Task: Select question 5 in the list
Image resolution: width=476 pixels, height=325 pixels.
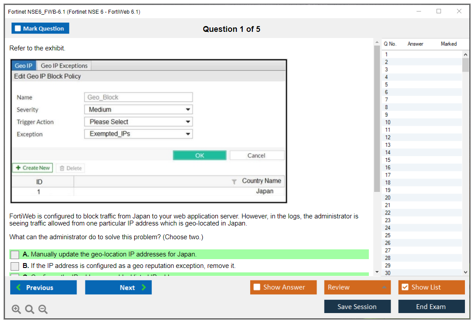Action: tap(421, 84)
